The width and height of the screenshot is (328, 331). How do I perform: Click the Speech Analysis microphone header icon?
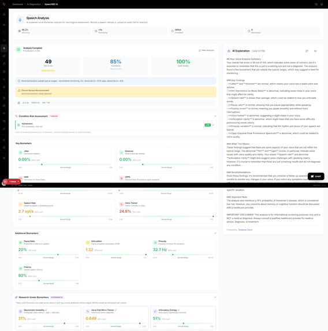pos(20,20)
